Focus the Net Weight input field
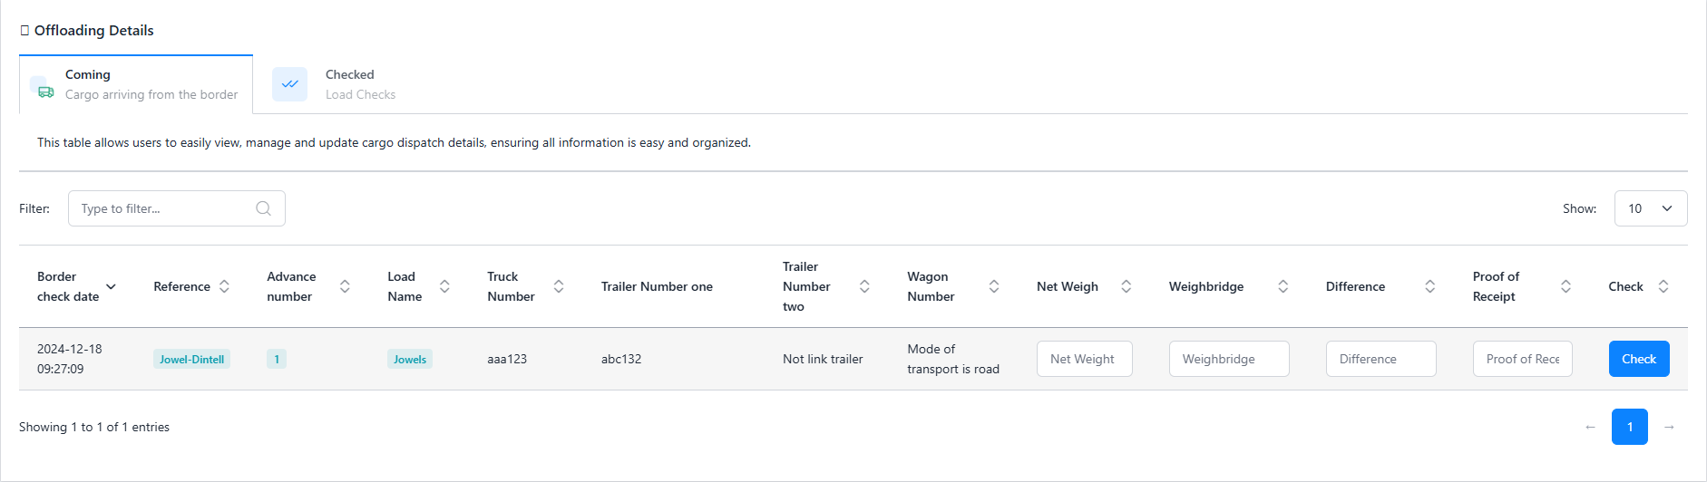 pyautogui.click(x=1084, y=359)
